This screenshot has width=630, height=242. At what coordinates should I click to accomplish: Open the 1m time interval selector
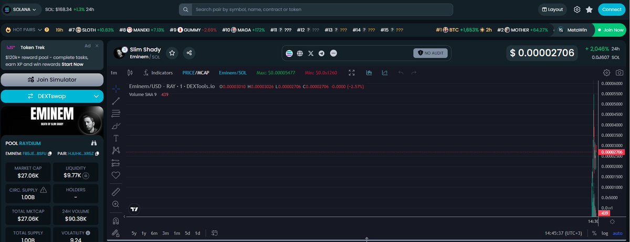point(114,72)
